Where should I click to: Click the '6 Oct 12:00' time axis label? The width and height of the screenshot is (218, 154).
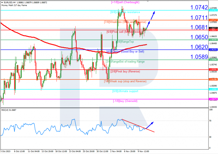tap(20, 151)
